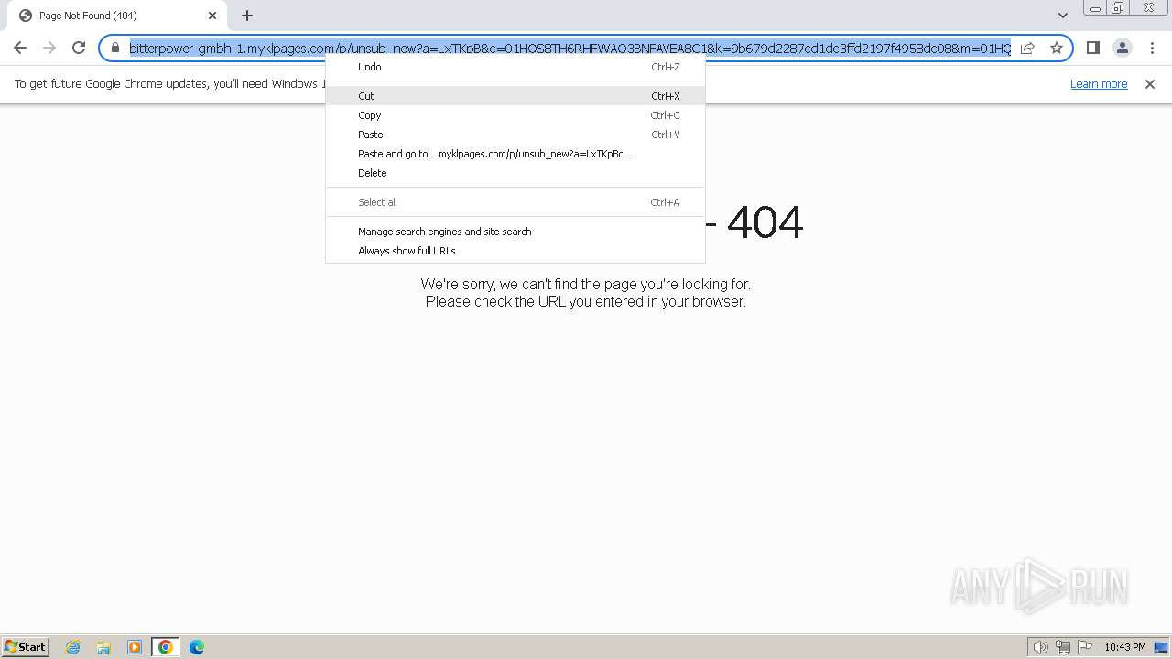This screenshot has width=1172, height=659.
Task: Click the share page icon in address bar
Action: 1027,48
